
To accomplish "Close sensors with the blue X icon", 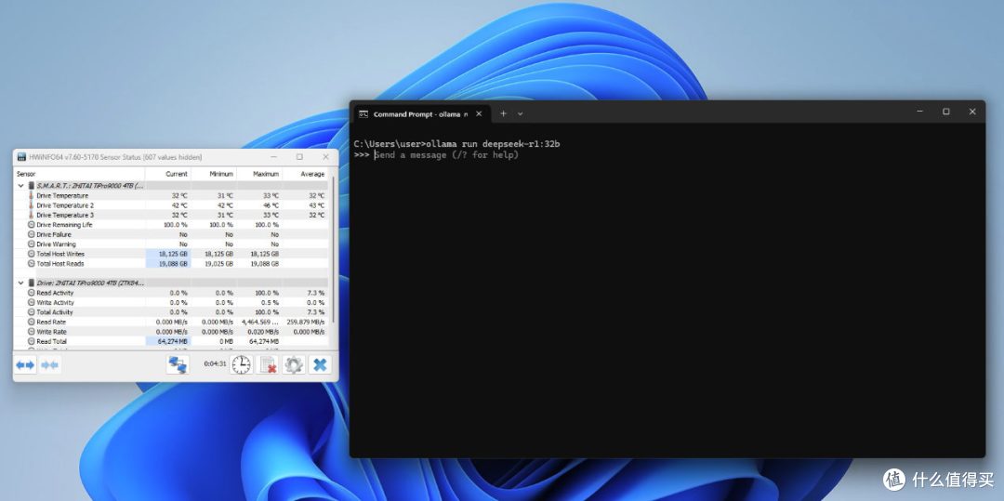I will pyautogui.click(x=320, y=365).
